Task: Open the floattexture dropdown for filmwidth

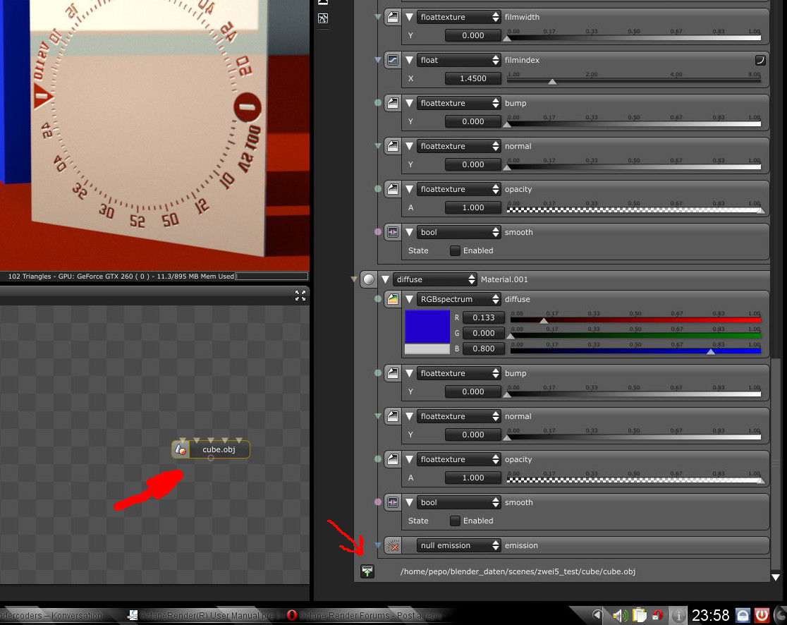Action: (x=459, y=17)
